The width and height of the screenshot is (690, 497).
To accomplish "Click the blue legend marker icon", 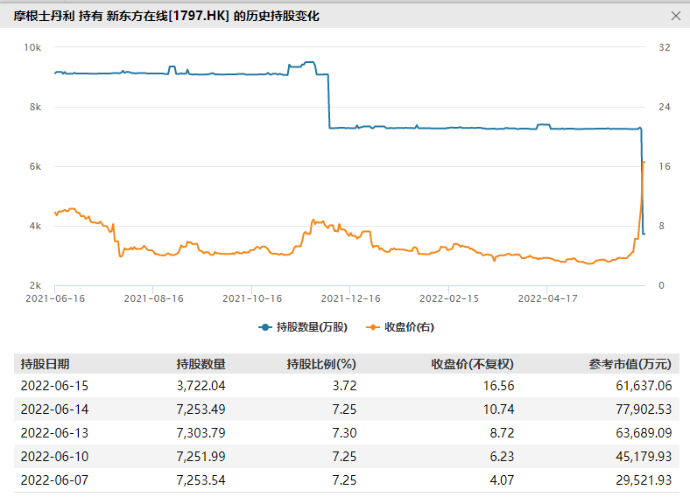I will pos(265,327).
